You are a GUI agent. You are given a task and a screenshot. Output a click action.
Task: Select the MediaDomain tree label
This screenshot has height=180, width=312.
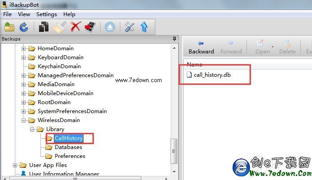pyautogui.click(x=56, y=84)
